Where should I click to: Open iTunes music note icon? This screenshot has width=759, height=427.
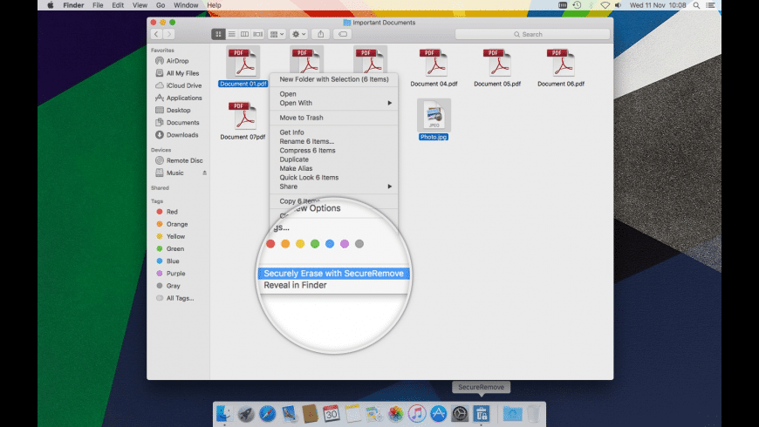coord(417,413)
